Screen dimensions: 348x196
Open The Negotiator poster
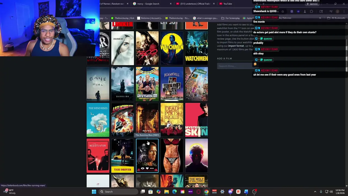pyautogui.click(x=98, y=156)
